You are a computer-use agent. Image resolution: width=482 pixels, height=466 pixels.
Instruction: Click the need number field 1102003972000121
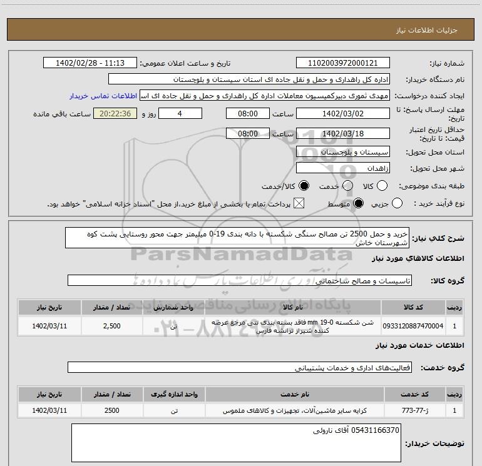(343, 63)
